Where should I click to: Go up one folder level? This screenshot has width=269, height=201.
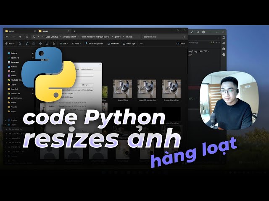pyautogui.click(x=20, y=37)
